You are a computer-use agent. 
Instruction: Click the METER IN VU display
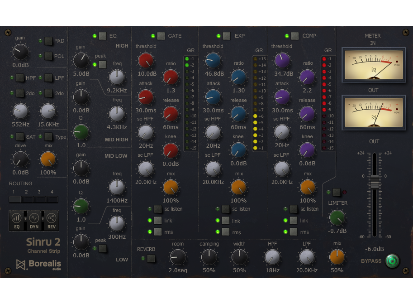click(374, 65)
